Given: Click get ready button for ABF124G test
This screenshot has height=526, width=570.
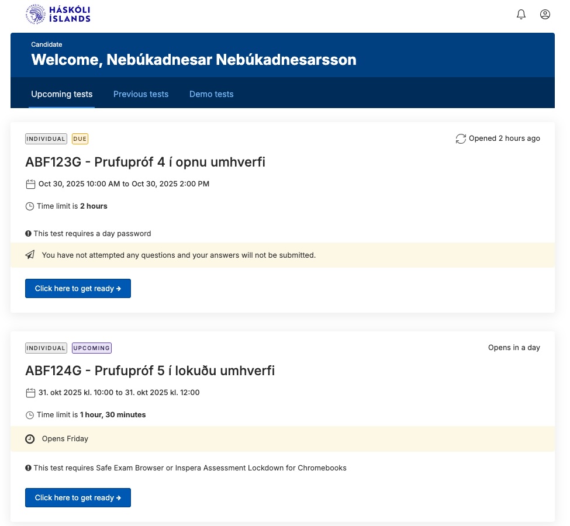Looking at the screenshot, I should click(78, 497).
